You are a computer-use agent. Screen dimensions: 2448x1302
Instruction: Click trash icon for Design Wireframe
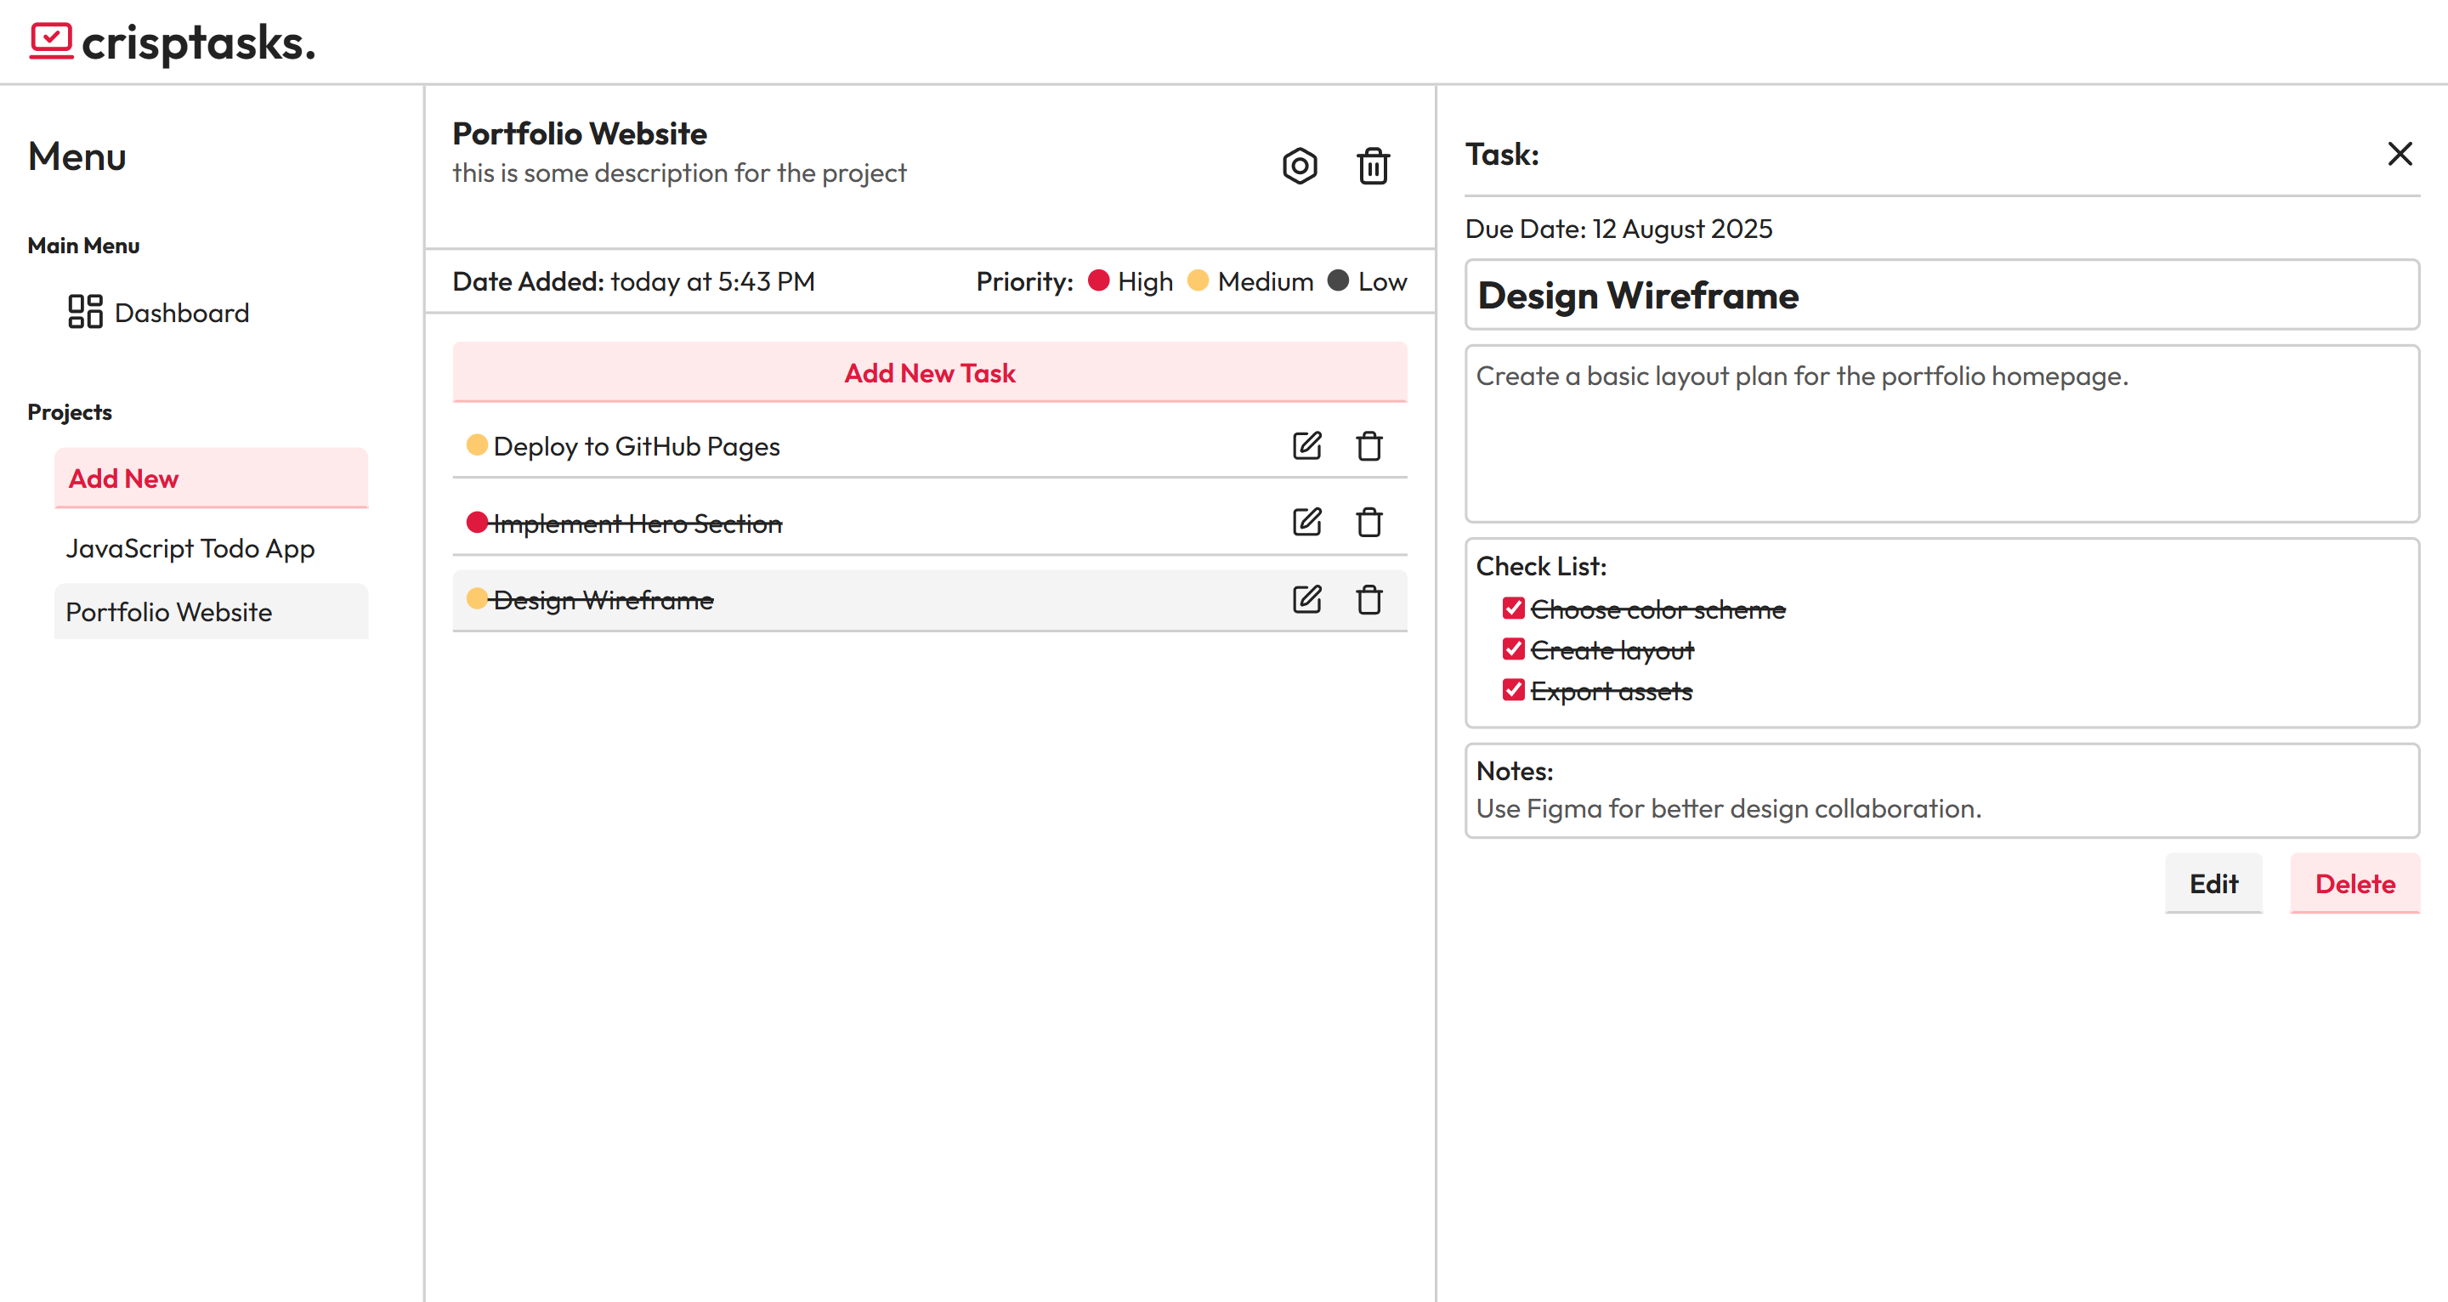pyautogui.click(x=1368, y=598)
